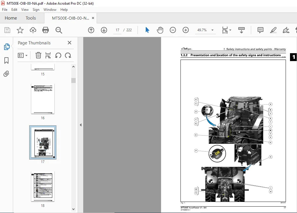297x213 pixels.
Task: Click footer text "MT500E AutoPower VI - NA"
Action: tap(193, 208)
